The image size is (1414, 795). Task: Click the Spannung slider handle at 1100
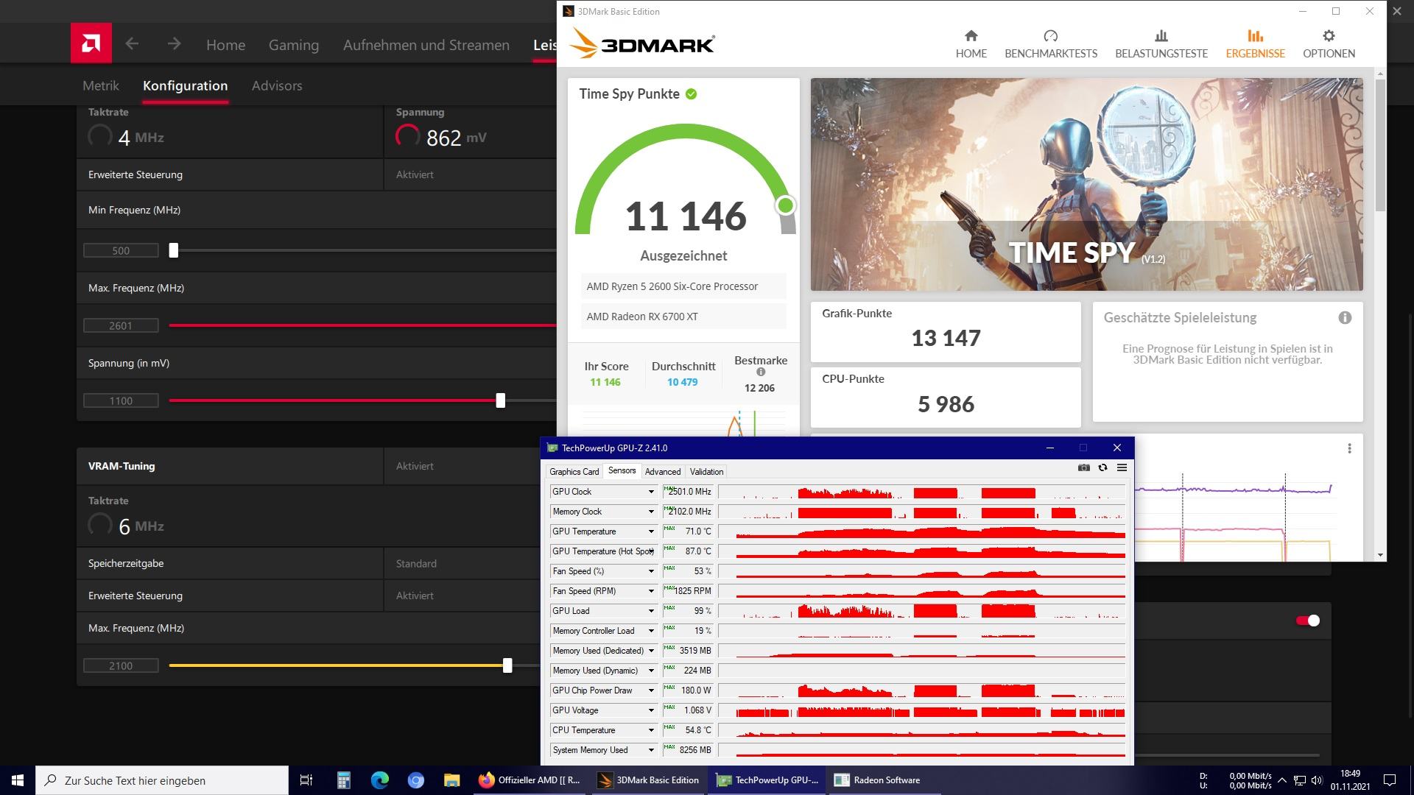[501, 400]
